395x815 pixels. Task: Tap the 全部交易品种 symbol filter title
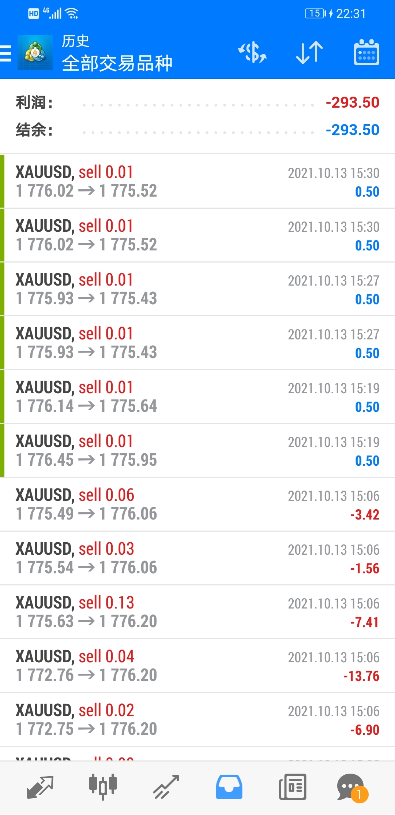[x=117, y=63]
